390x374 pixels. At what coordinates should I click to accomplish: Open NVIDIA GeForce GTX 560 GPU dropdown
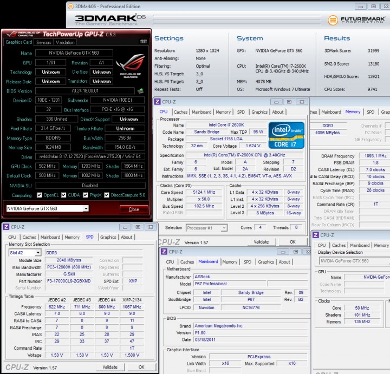click(x=48, y=208)
